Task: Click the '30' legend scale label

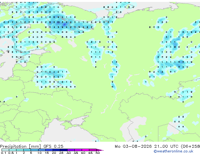Action: pos(68,153)
